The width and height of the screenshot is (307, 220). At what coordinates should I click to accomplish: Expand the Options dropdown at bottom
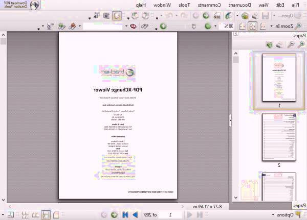273,215
